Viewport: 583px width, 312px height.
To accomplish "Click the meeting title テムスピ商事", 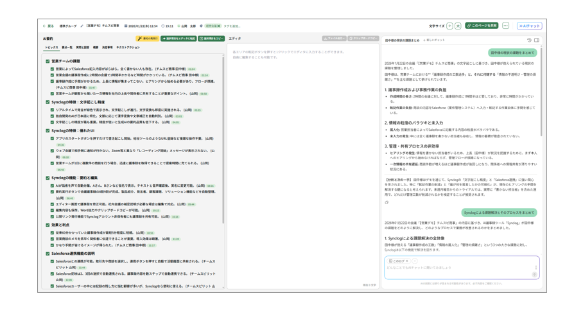I will pos(103,26).
